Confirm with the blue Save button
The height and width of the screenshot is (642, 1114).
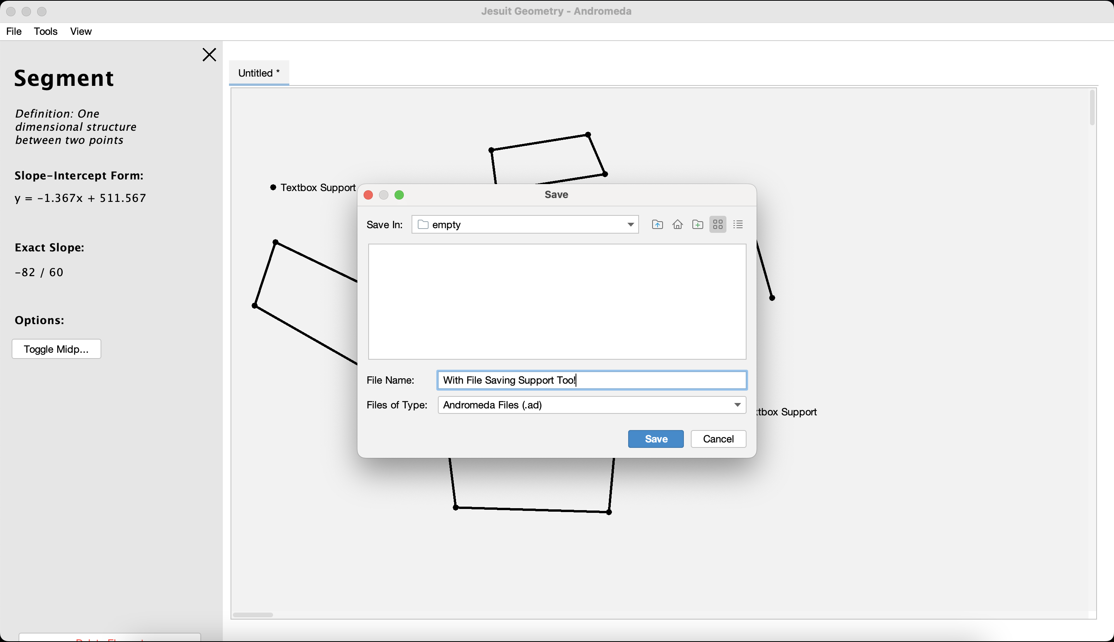[656, 439]
